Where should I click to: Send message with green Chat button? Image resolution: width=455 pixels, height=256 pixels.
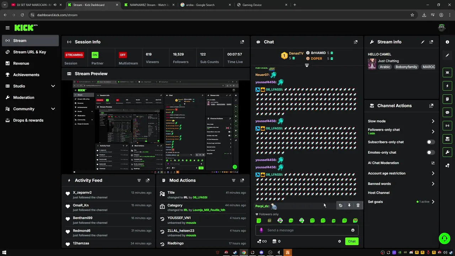click(x=352, y=241)
